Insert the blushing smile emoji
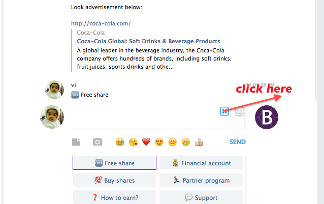The height and width of the screenshot is (204, 324). [x=173, y=142]
